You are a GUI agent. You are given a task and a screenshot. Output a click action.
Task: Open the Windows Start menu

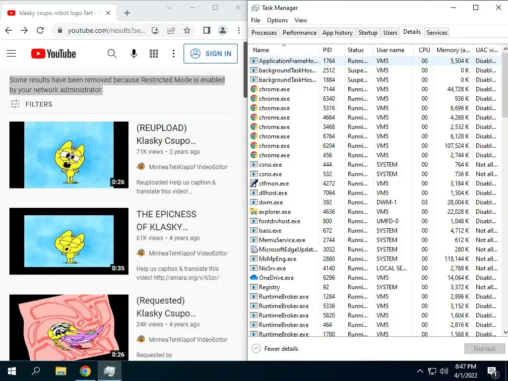12,371
